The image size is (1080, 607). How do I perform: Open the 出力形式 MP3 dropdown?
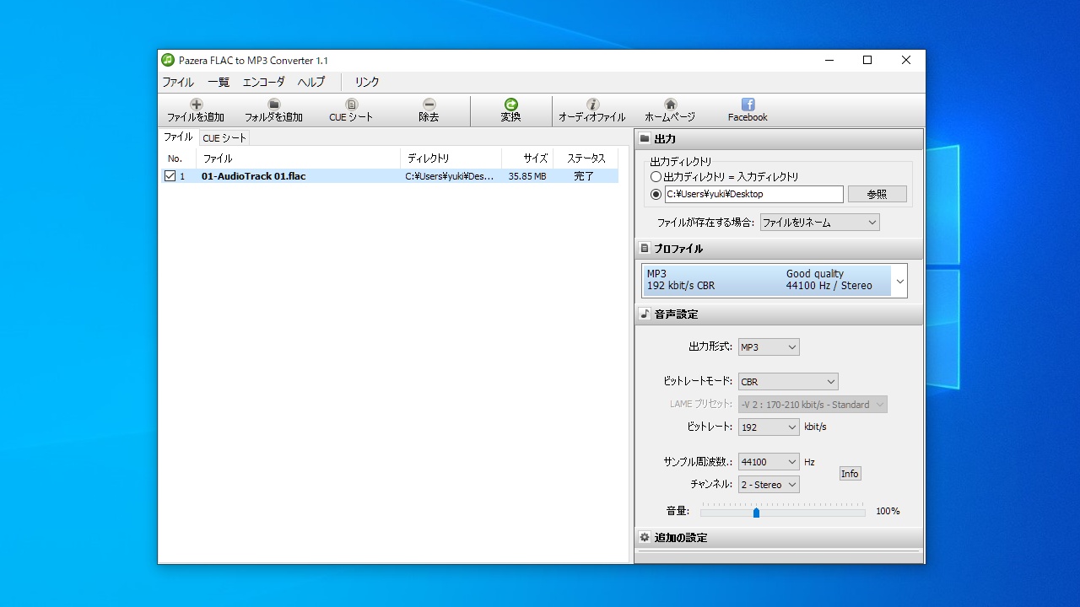pos(768,347)
